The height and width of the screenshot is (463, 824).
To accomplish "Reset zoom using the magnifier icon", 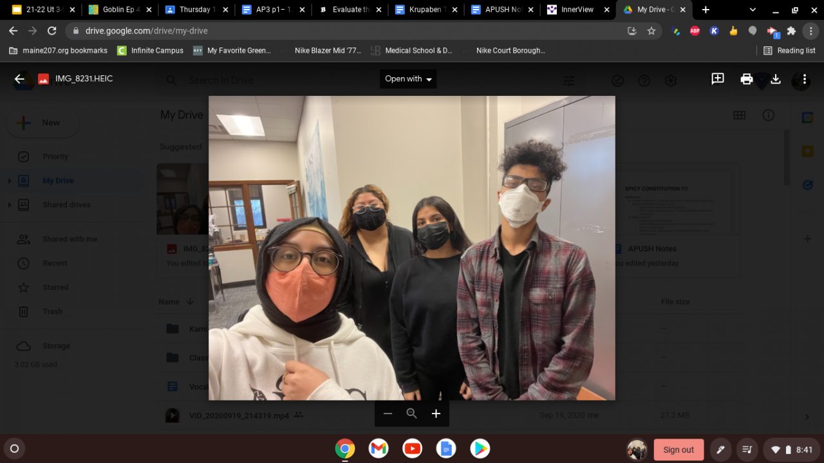I will [x=412, y=413].
